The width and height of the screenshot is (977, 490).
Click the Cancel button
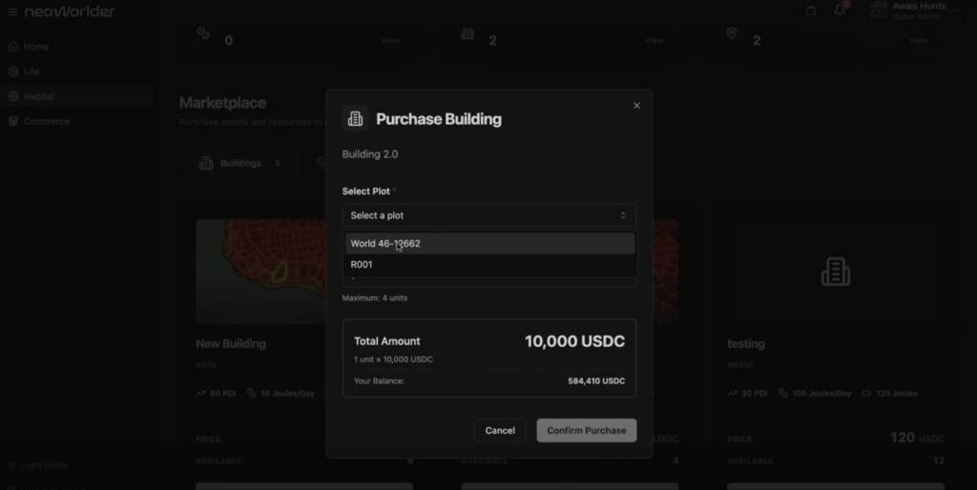(499, 430)
